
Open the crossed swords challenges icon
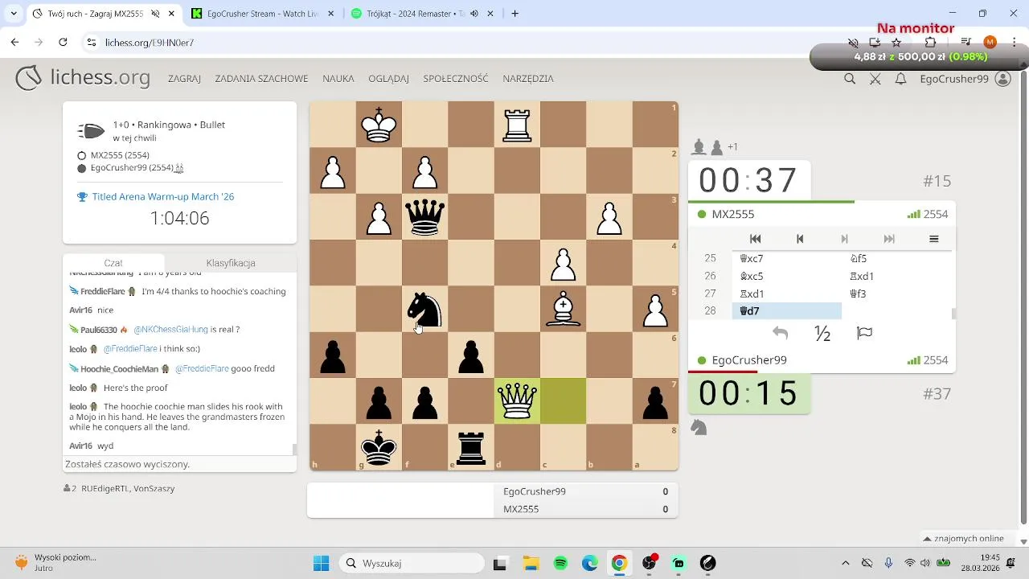875,79
